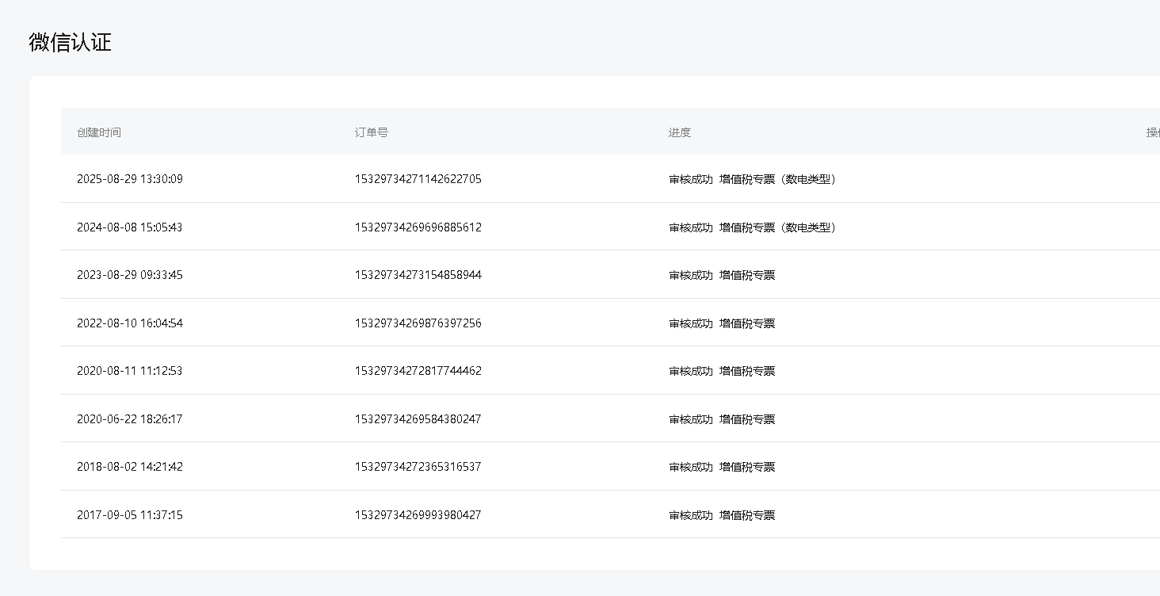The width and height of the screenshot is (1160, 596).
Task: Click the 订单号 column header
Action: pos(372,132)
